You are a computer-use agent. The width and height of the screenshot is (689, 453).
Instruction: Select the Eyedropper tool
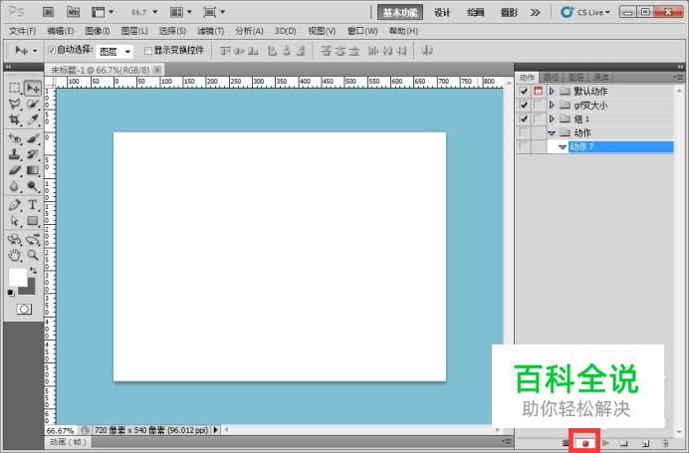coord(33,119)
